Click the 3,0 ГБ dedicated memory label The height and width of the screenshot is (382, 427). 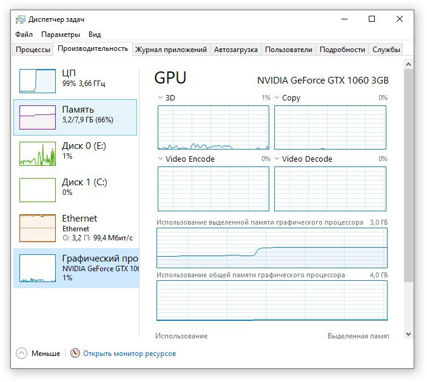click(378, 222)
